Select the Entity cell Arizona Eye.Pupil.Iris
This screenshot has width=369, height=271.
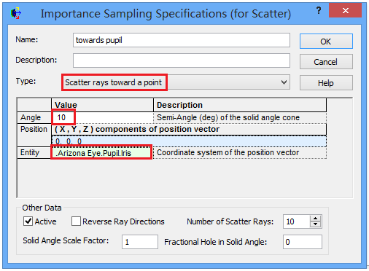pyautogui.click(x=102, y=153)
